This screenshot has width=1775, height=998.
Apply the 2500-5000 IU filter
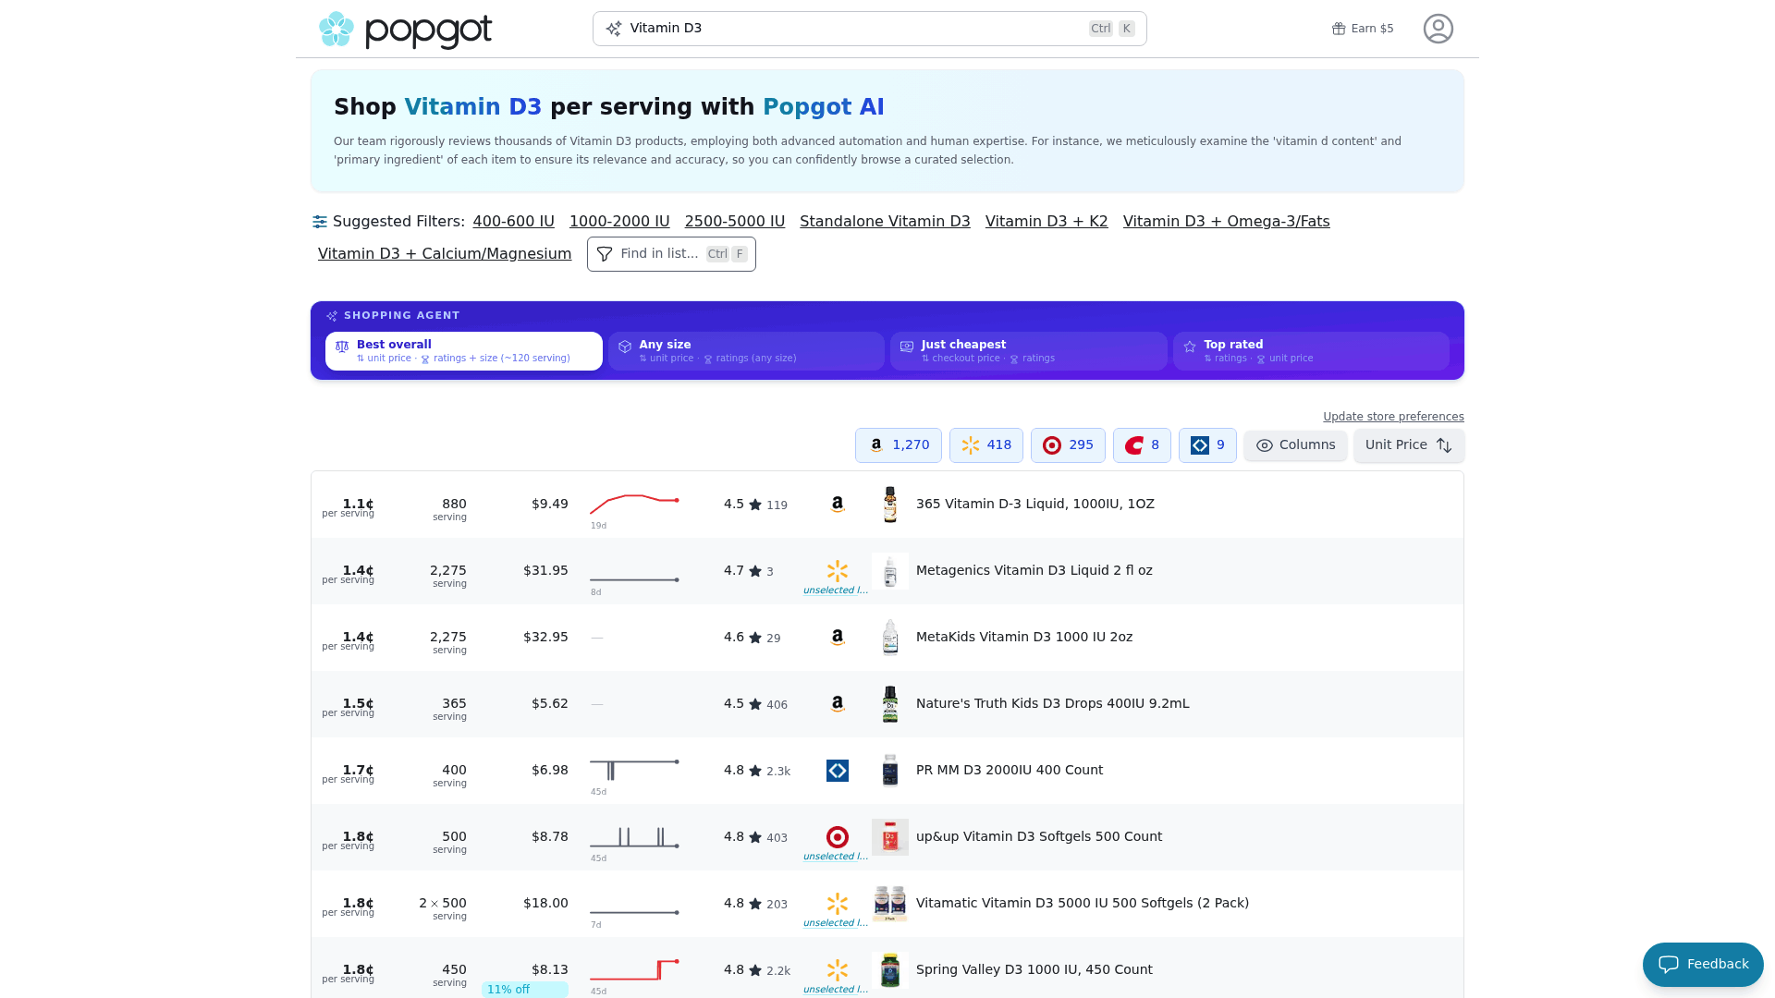[734, 222]
